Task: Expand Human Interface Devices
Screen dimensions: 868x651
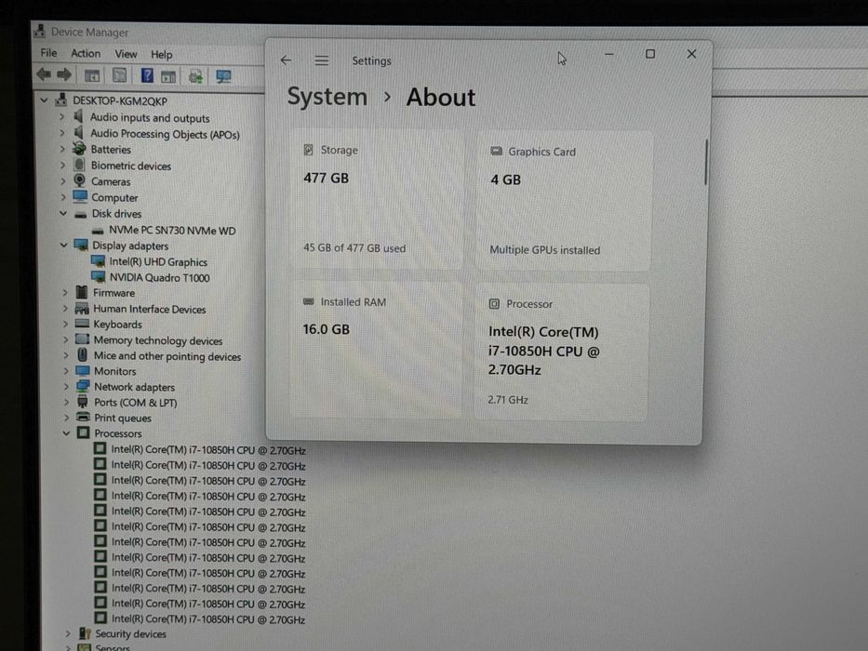Action: (x=65, y=309)
